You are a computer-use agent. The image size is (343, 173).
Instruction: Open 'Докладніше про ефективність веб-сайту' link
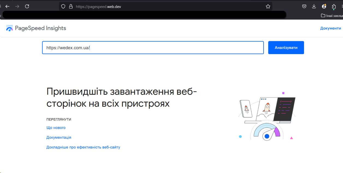(x=83, y=147)
